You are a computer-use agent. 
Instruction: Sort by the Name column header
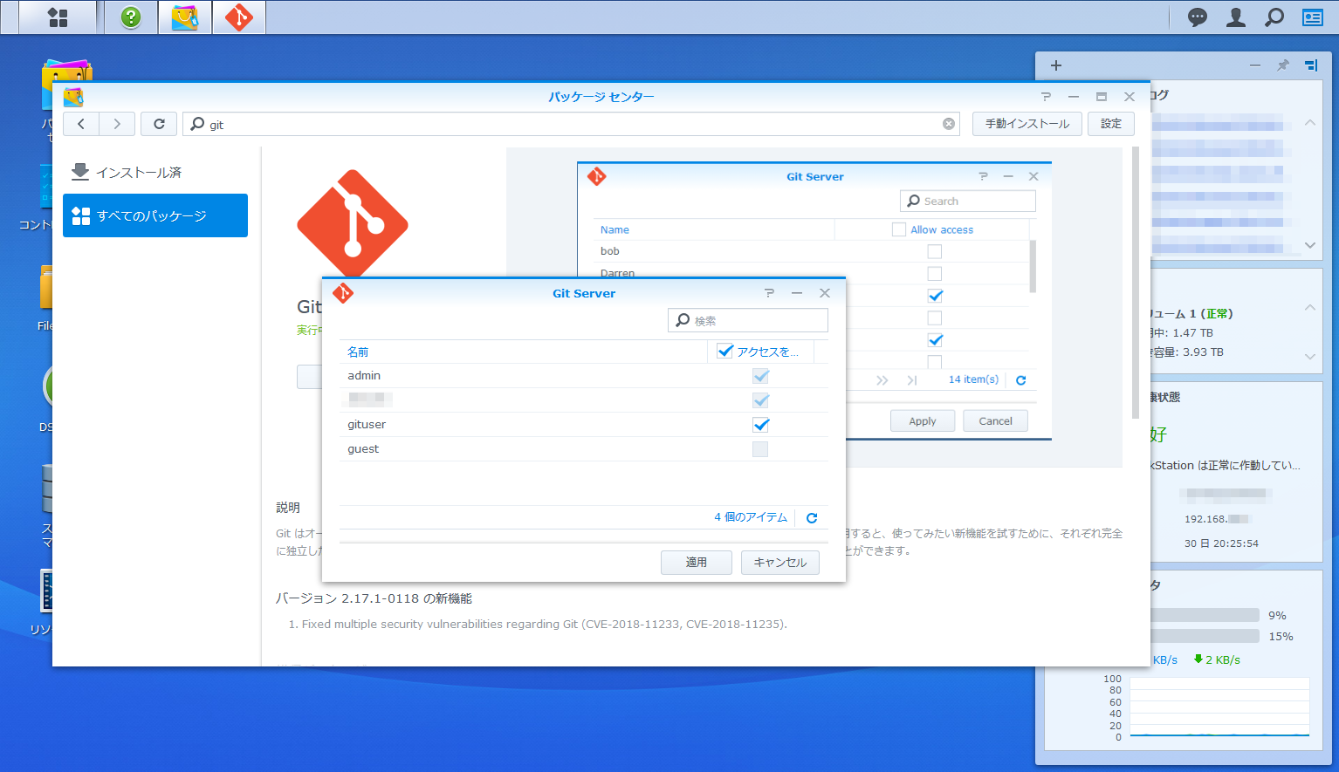coord(523,352)
